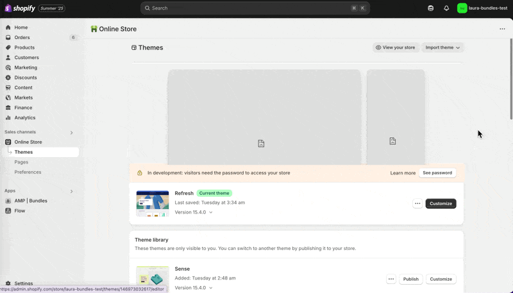Viewport: 513px width, 293px height.
Task: Open the Sidekick assistant icon in the top bar
Action: [x=430, y=8]
